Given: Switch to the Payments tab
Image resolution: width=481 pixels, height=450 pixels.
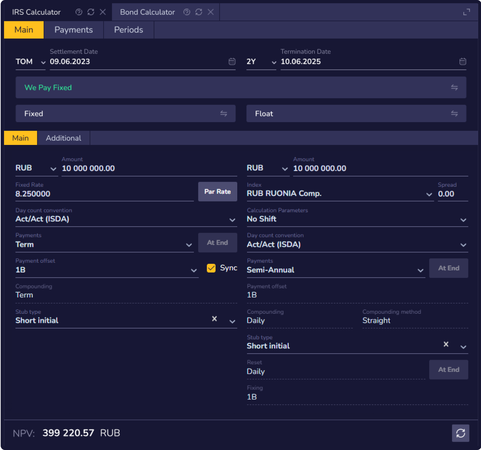Looking at the screenshot, I should (74, 30).
